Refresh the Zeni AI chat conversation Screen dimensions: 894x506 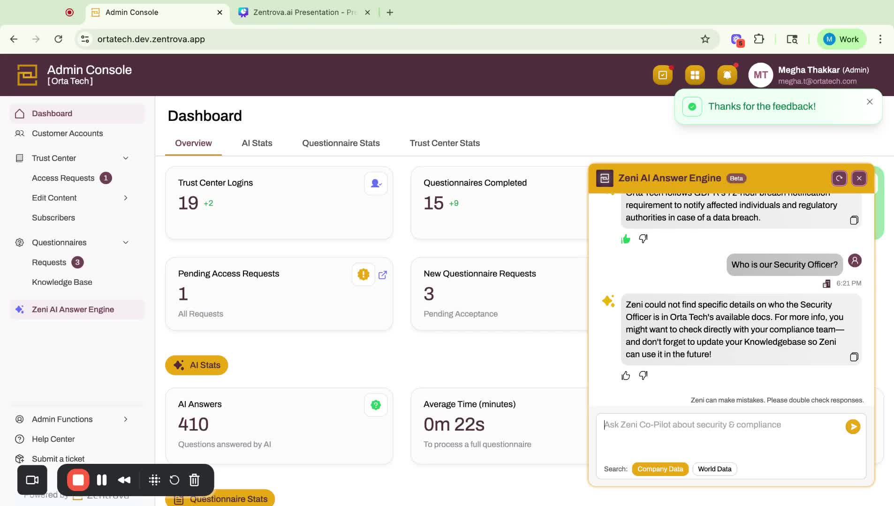pos(839,178)
